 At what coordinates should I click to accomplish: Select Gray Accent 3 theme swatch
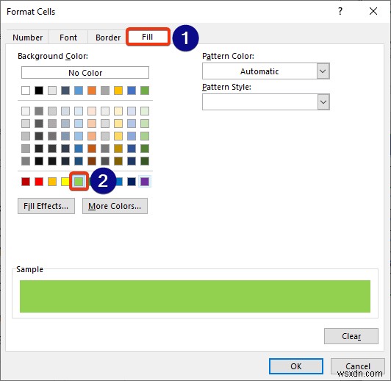105,90
